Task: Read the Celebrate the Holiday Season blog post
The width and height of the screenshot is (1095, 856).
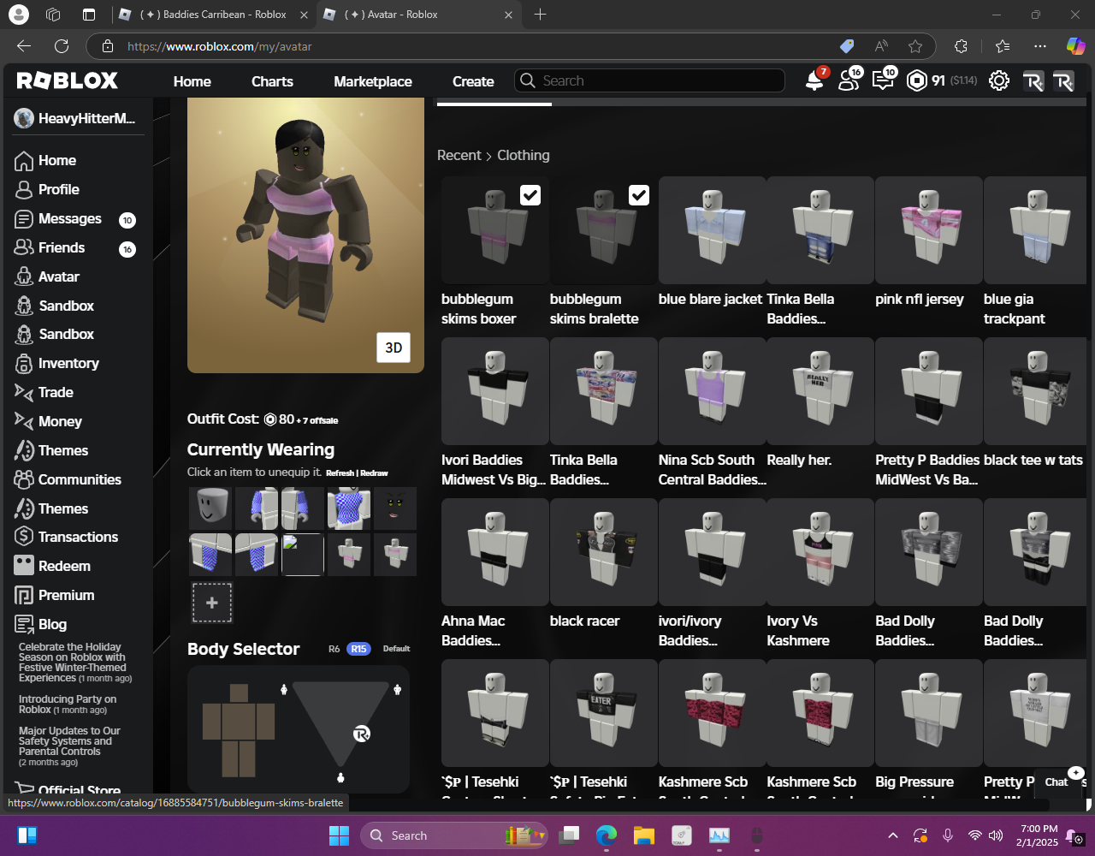Action: 75,663
